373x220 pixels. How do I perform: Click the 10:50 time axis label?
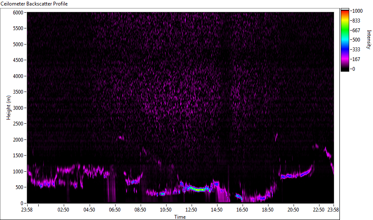click(166, 210)
